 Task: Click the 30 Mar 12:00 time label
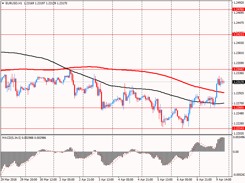point(48,180)
